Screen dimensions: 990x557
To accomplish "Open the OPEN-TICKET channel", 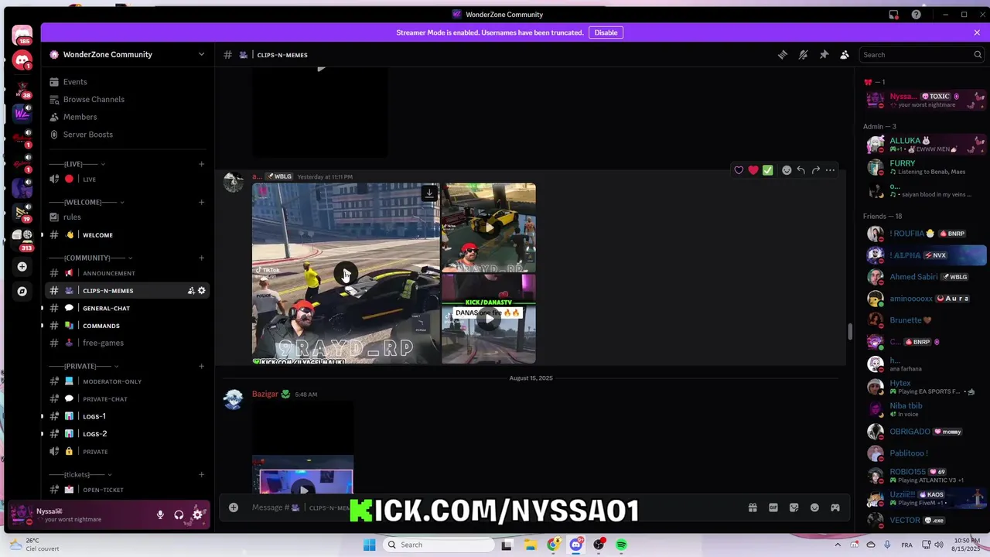I will (128, 490).
